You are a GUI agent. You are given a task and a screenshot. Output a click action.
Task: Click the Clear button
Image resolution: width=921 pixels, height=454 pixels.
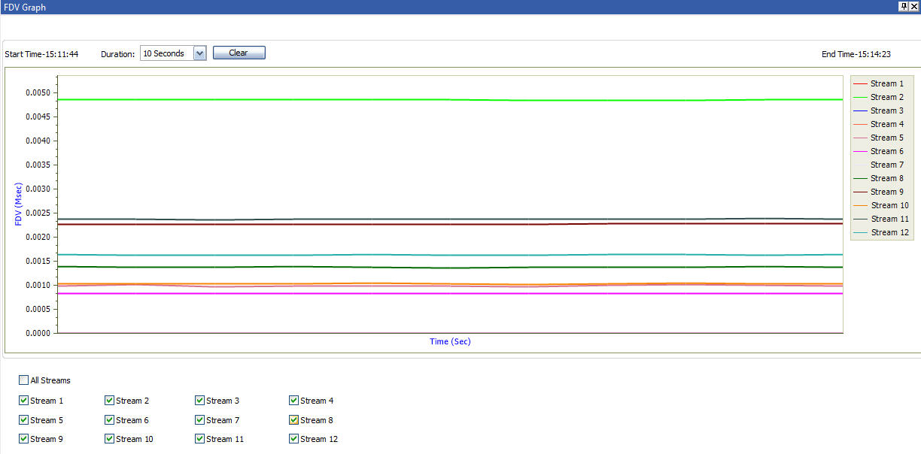239,53
